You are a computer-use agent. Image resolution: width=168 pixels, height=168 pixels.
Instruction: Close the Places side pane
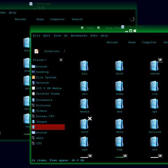point(61,60)
